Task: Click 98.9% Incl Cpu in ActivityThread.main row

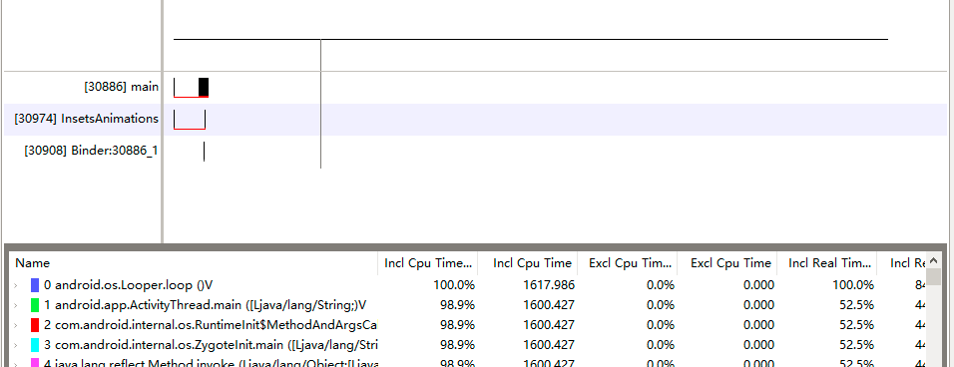Action: pyautogui.click(x=457, y=305)
